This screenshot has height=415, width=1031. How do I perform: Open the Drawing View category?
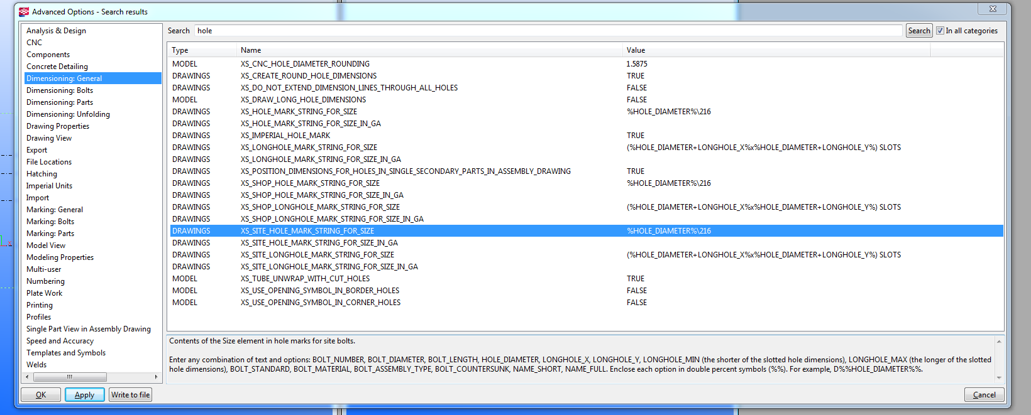49,138
